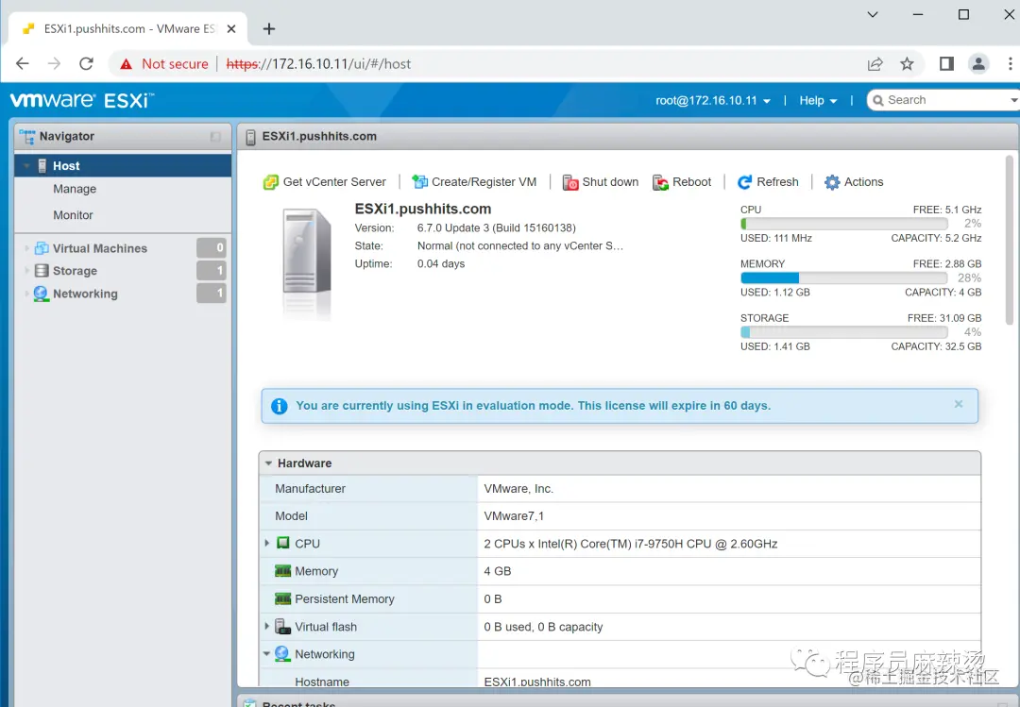Collapse the Hardware section
This screenshot has width=1020, height=707.
[268, 463]
